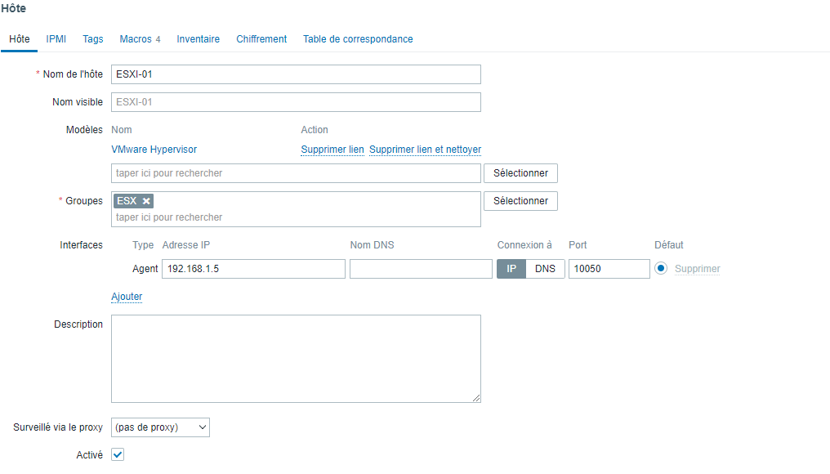Open the Chiffrement tab
This screenshot has width=830, height=474.
tap(261, 39)
